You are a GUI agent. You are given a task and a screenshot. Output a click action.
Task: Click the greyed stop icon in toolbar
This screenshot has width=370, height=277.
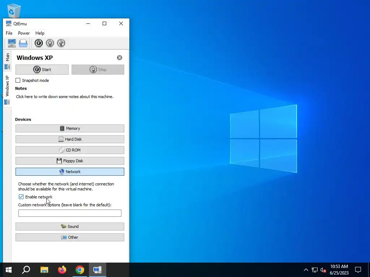point(50,43)
